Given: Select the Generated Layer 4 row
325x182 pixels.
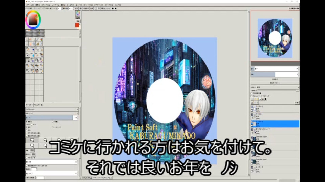Looking at the screenshot, I should 275,138.
